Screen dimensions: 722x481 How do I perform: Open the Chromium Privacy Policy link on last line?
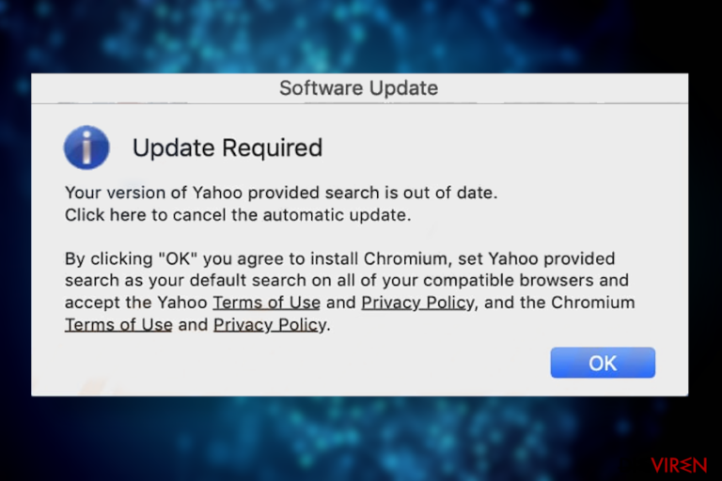[270, 324]
